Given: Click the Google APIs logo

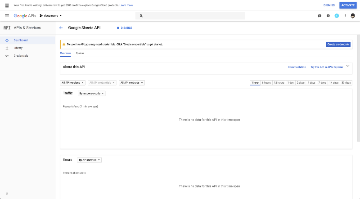Looking at the screenshot, I should tap(25, 16).
